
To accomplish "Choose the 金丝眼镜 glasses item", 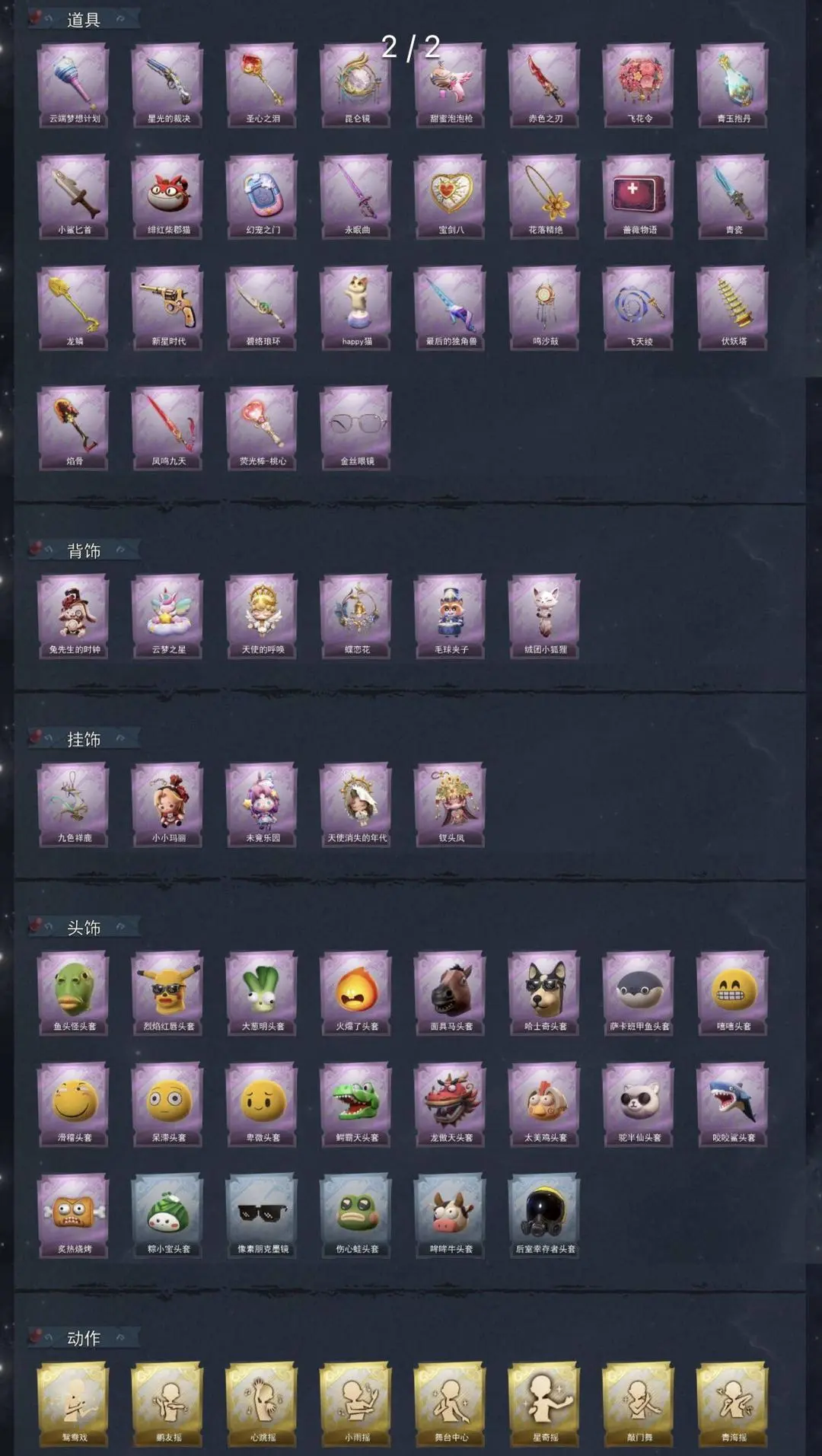I will click(x=357, y=427).
